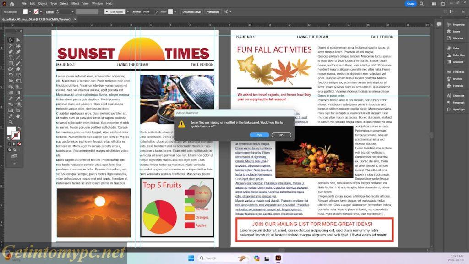Select the Free Transform tool
The height and width of the screenshot is (264, 469).
click(18, 81)
